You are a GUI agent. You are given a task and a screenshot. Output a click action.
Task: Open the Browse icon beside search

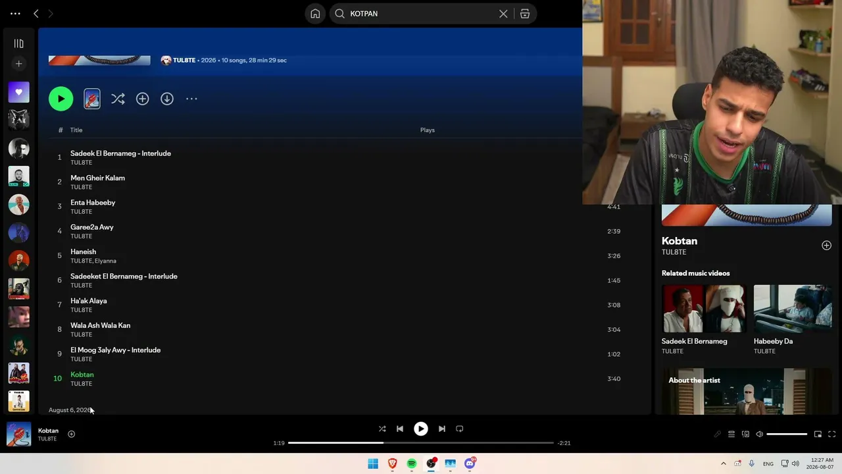(x=525, y=14)
